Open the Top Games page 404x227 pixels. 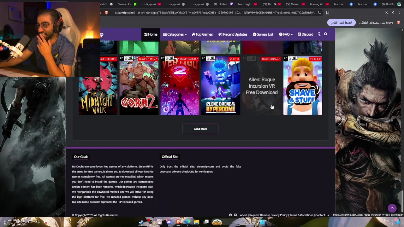coord(202,34)
